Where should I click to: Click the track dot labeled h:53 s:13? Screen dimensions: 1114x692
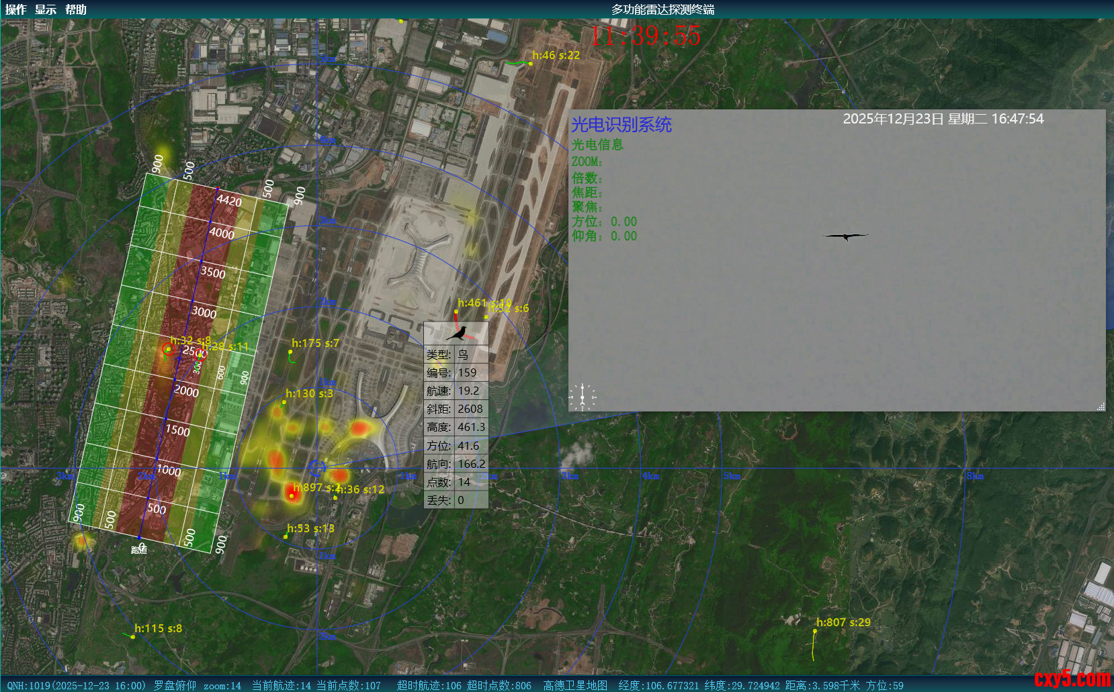click(286, 536)
